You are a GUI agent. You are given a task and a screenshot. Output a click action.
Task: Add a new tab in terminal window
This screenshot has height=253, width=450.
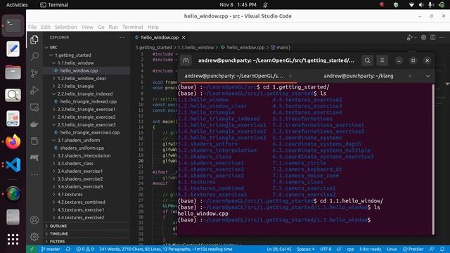(186, 60)
